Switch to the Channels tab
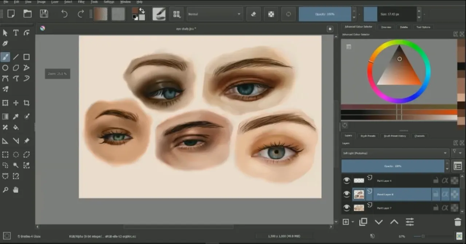This screenshot has width=466, height=244. pos(419,136)
